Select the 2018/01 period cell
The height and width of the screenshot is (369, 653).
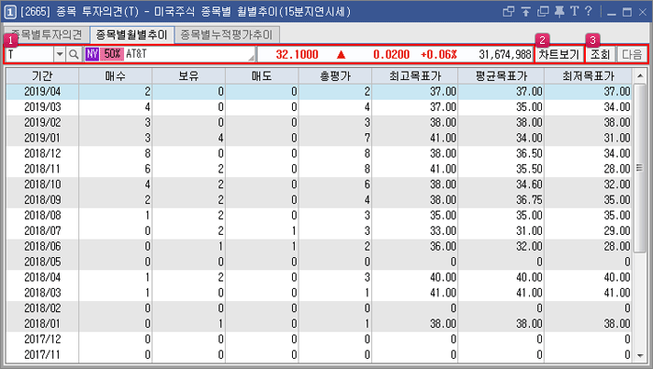click(x=43, y=323)
